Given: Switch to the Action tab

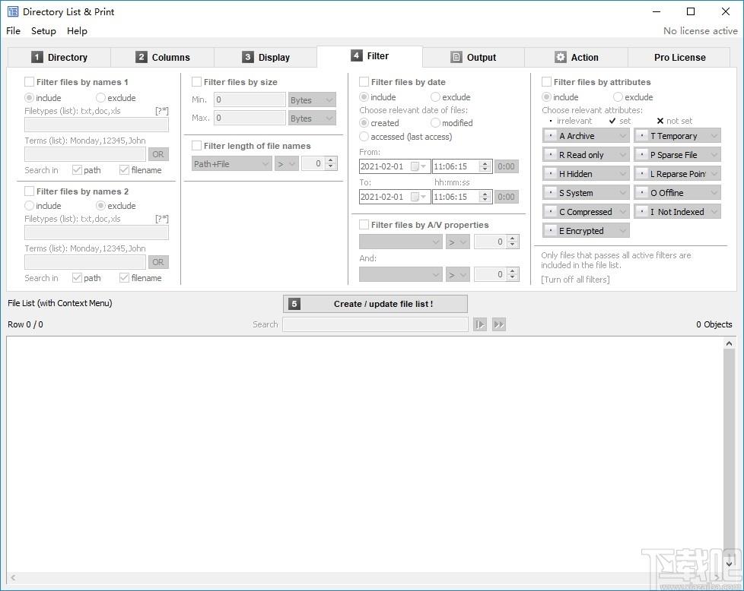Looking at the screenshot, I should coord(577,57).
